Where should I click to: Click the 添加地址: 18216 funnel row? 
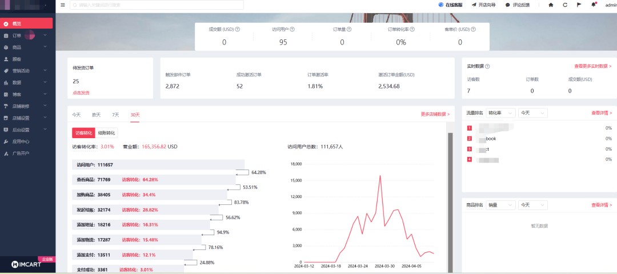tap(141, 225)
